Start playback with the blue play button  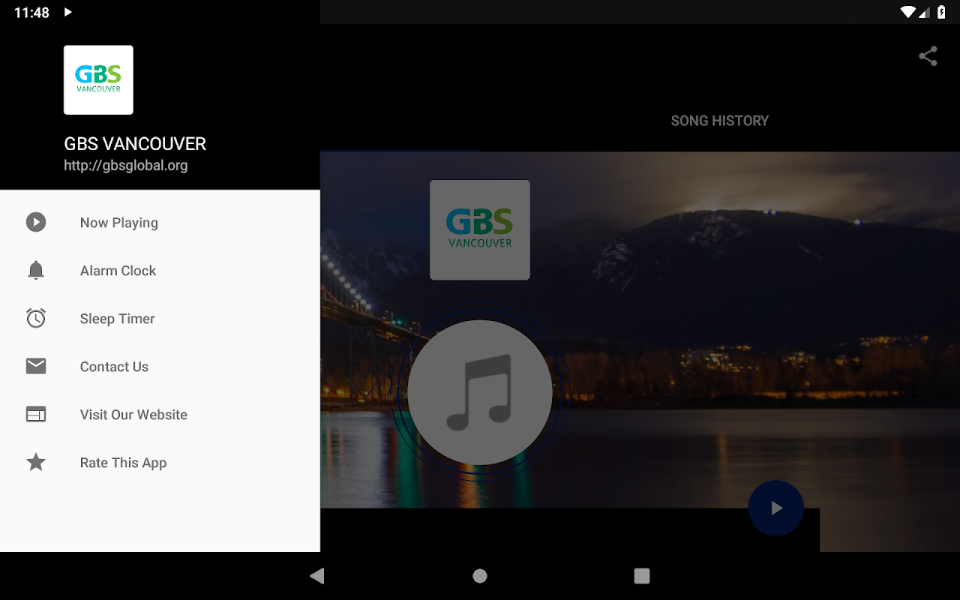click(x=776, y=508)
